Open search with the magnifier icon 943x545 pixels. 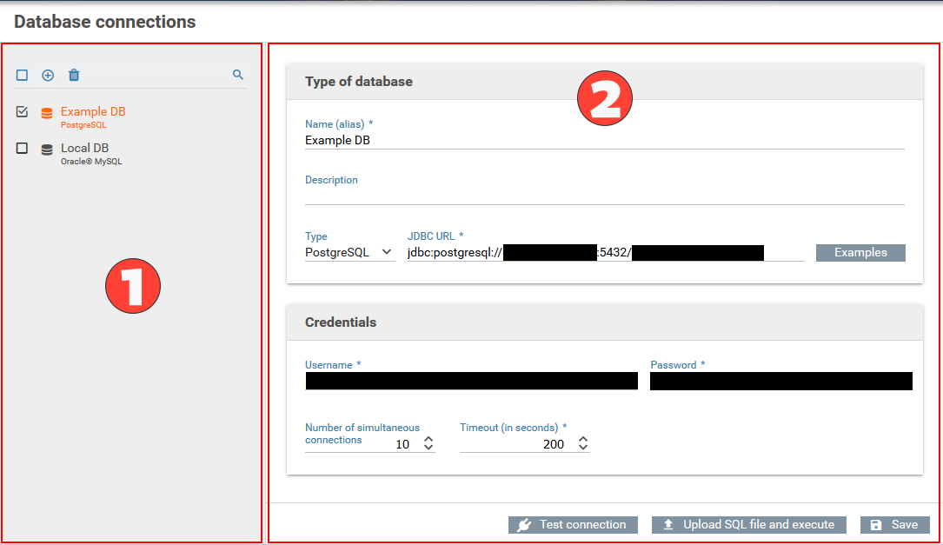tap(238, 76)
